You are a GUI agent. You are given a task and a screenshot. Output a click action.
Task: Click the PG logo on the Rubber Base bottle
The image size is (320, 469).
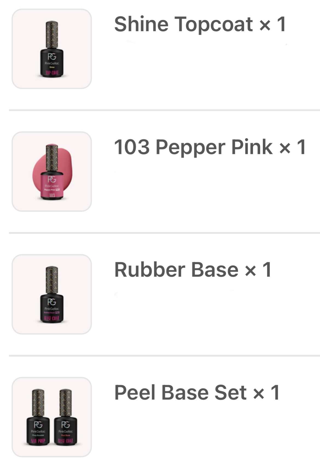(x=52, y=302)
